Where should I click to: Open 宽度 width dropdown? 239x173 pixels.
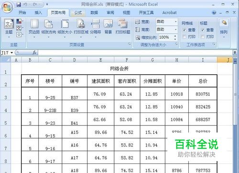175,21
